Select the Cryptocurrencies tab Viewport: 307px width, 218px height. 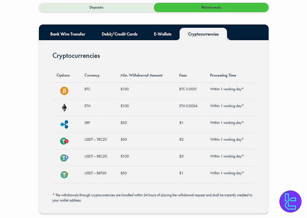point(203,34)
